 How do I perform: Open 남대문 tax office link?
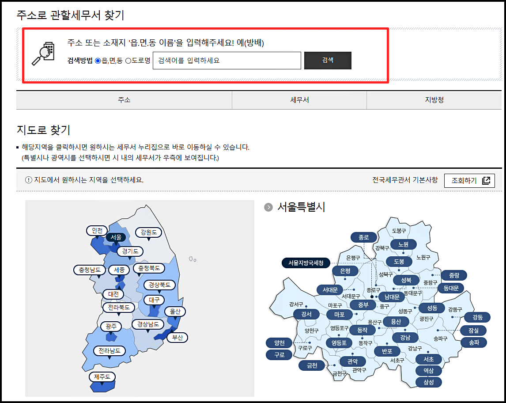[392, 297]
